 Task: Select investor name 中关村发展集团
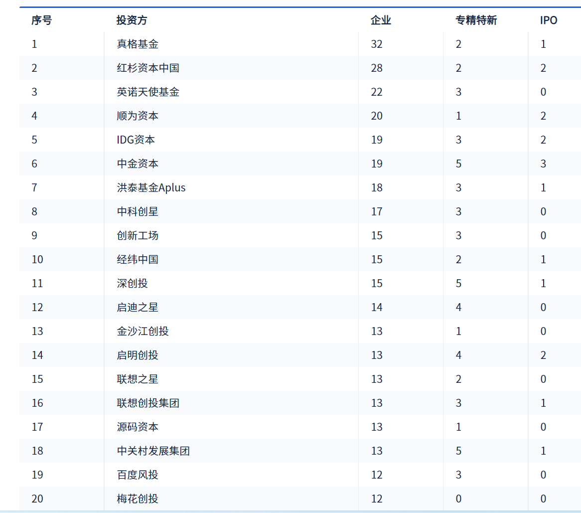tap(153, 451)
